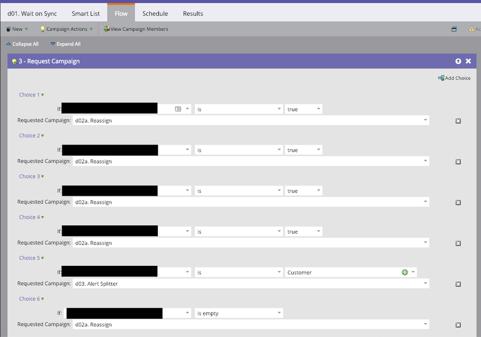Viewport: 481px width, 337px height.
Task: Click the warning triangle icon in the toolbar
Action: [471, 29]
